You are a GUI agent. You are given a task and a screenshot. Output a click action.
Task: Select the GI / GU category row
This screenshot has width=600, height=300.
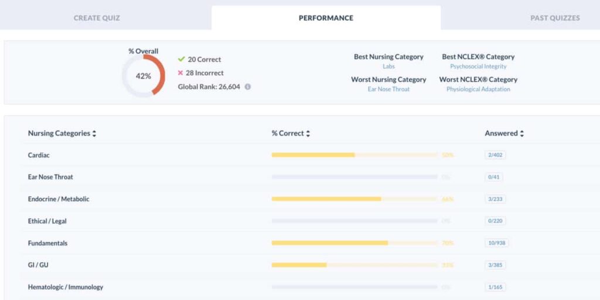point(38,265)
